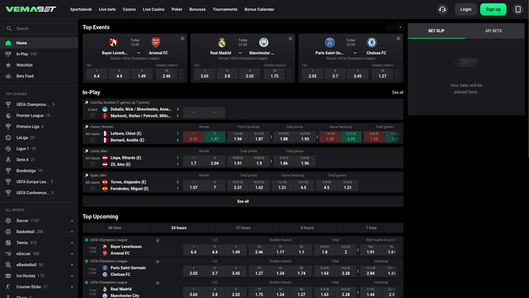Open the mobile app icon in header
Viewport: 529px width, 298px height.
(518, 9)
